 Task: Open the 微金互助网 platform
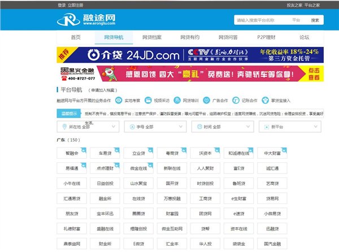click(x=172, y=229)
